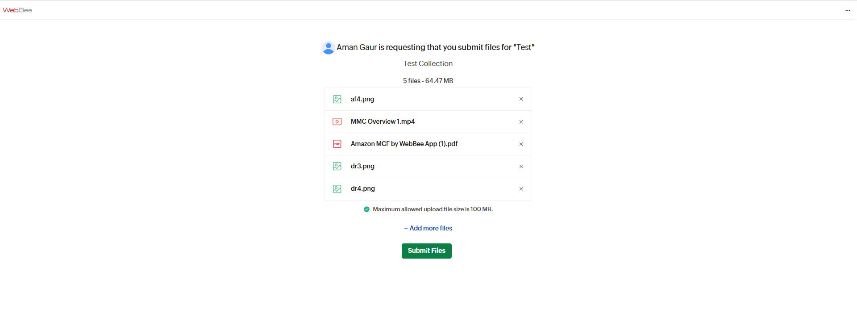The width and height of the screenshot is (857, 322).
Task: Open the three-dot more options menu
Action: pos(848,10)
